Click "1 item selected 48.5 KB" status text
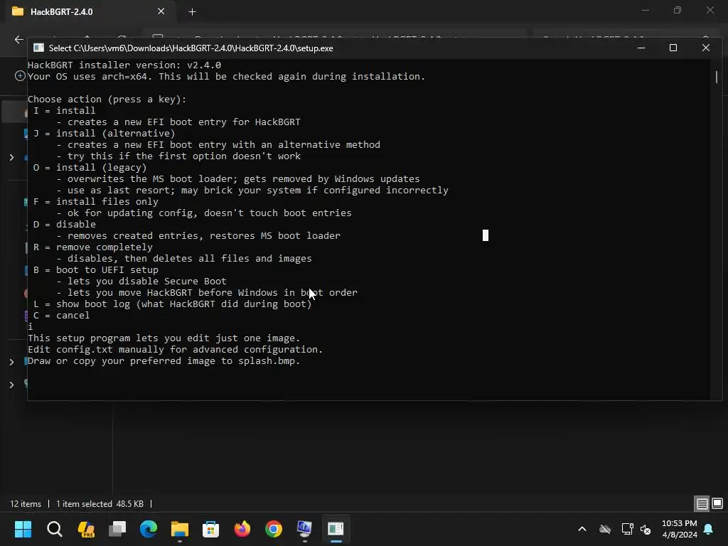 (x=100, y=504)
